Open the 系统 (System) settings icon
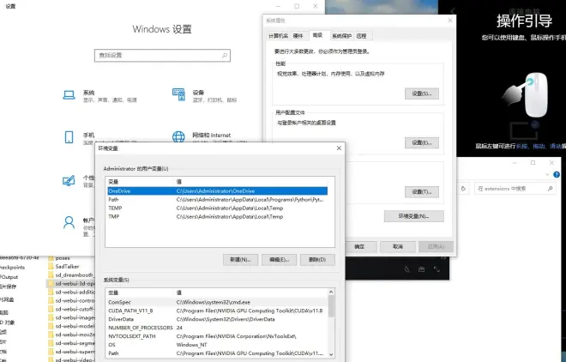 coord(69,94)
